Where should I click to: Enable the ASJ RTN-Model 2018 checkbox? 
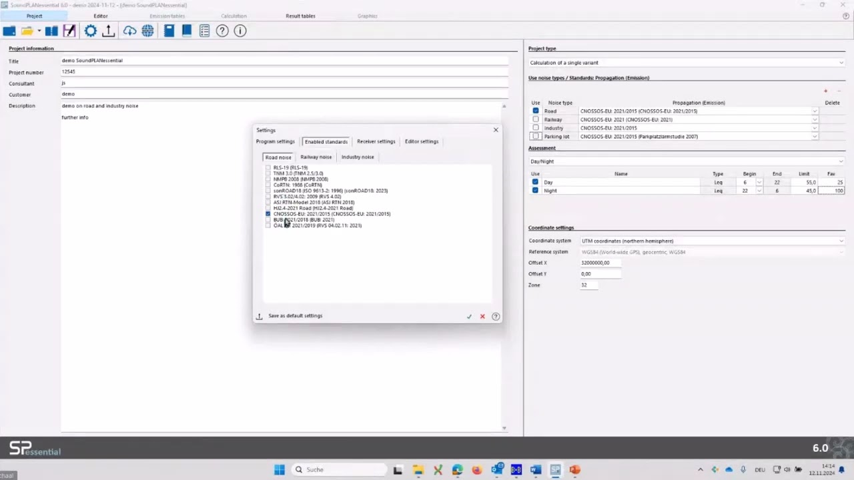click(268, 202)
